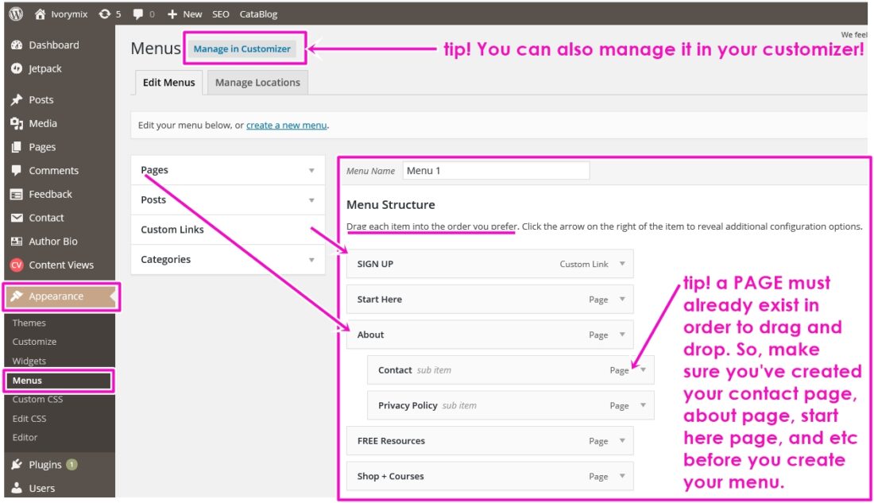
Task: Click the Appearance paintbrush icon
Action: point(18,296)
